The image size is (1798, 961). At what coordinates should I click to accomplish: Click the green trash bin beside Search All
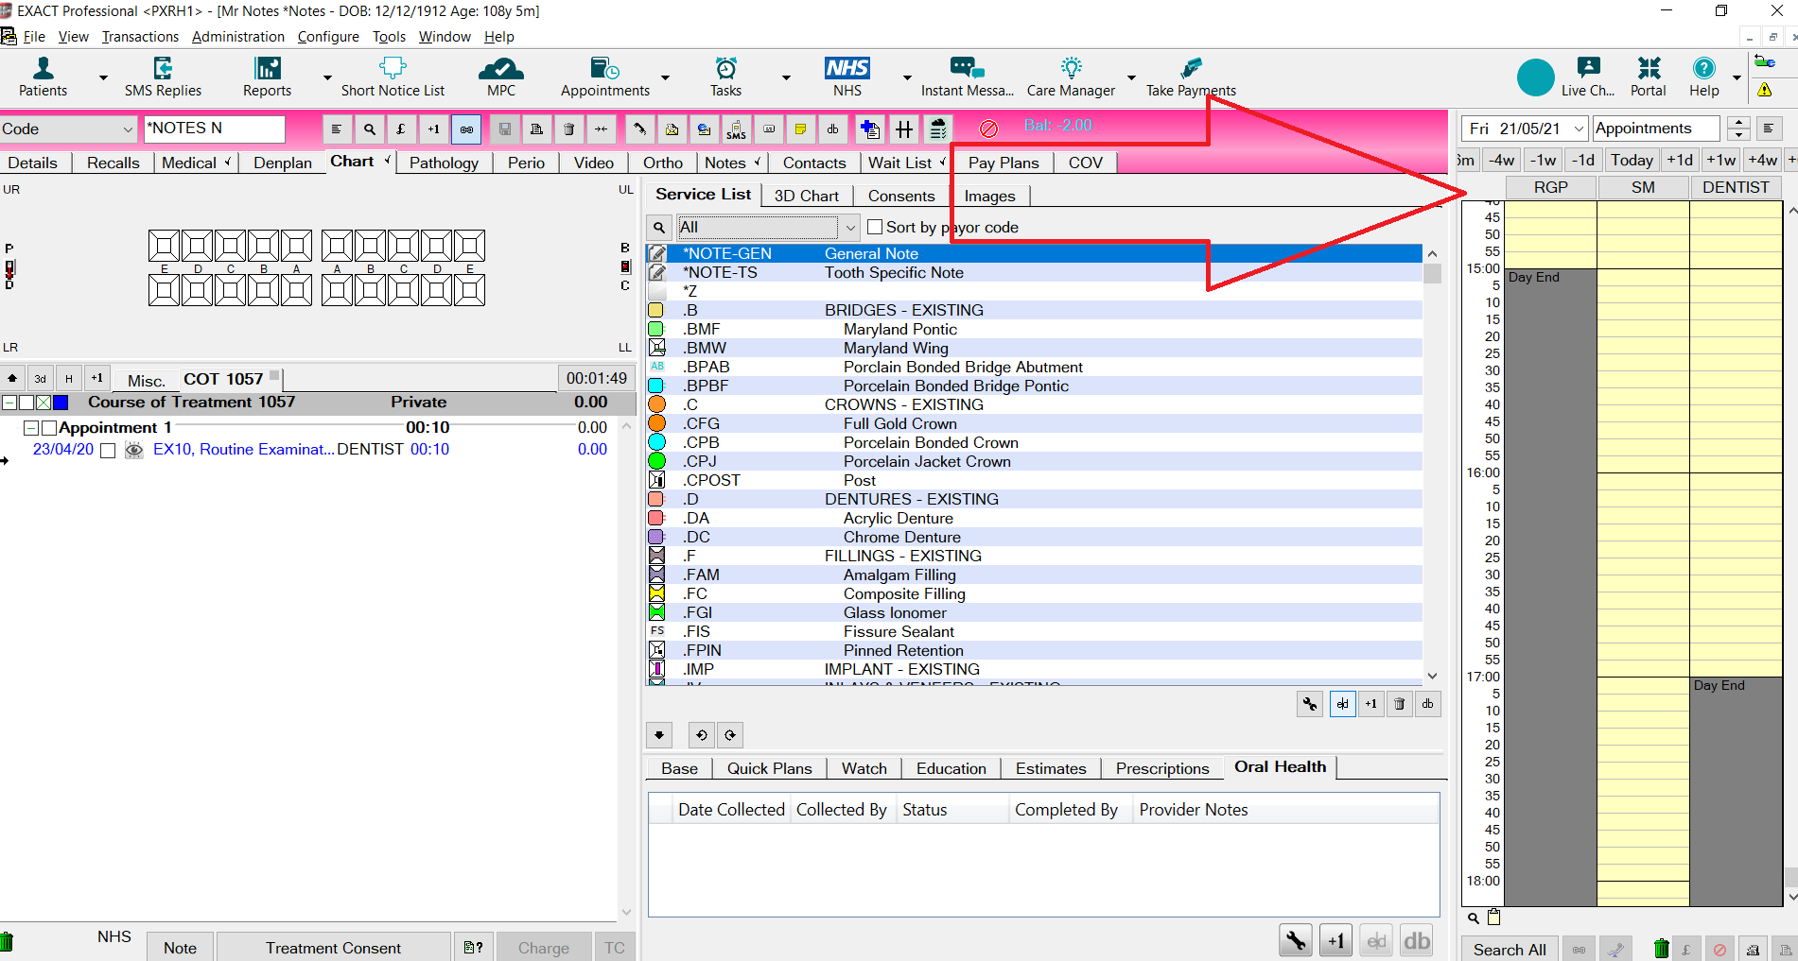pyautogui.click(x=1661, y=949)
